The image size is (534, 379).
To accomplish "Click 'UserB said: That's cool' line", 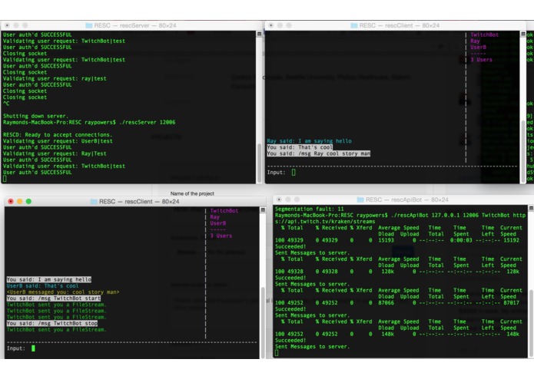I will [x=42, y=286].
